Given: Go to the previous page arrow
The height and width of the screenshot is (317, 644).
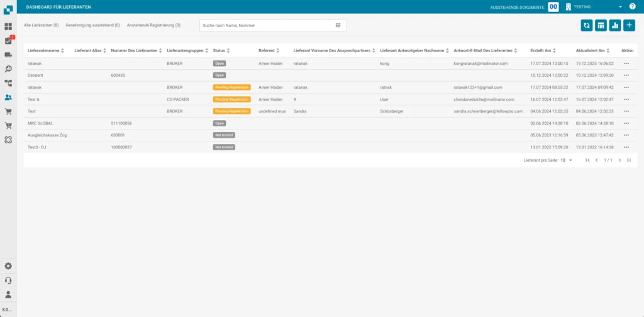Looking at the screenshot, I should pos(596,160).
